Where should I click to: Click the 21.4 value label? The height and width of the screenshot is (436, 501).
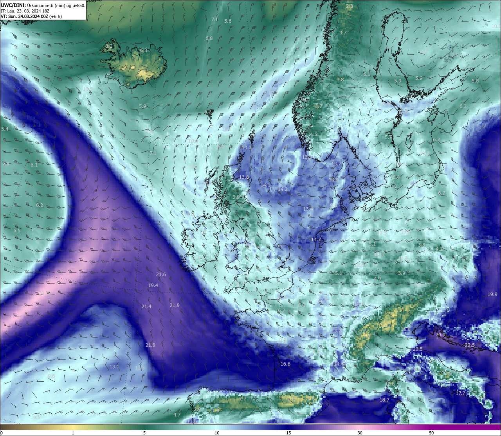pyautogui.click(x=146, y=307)
